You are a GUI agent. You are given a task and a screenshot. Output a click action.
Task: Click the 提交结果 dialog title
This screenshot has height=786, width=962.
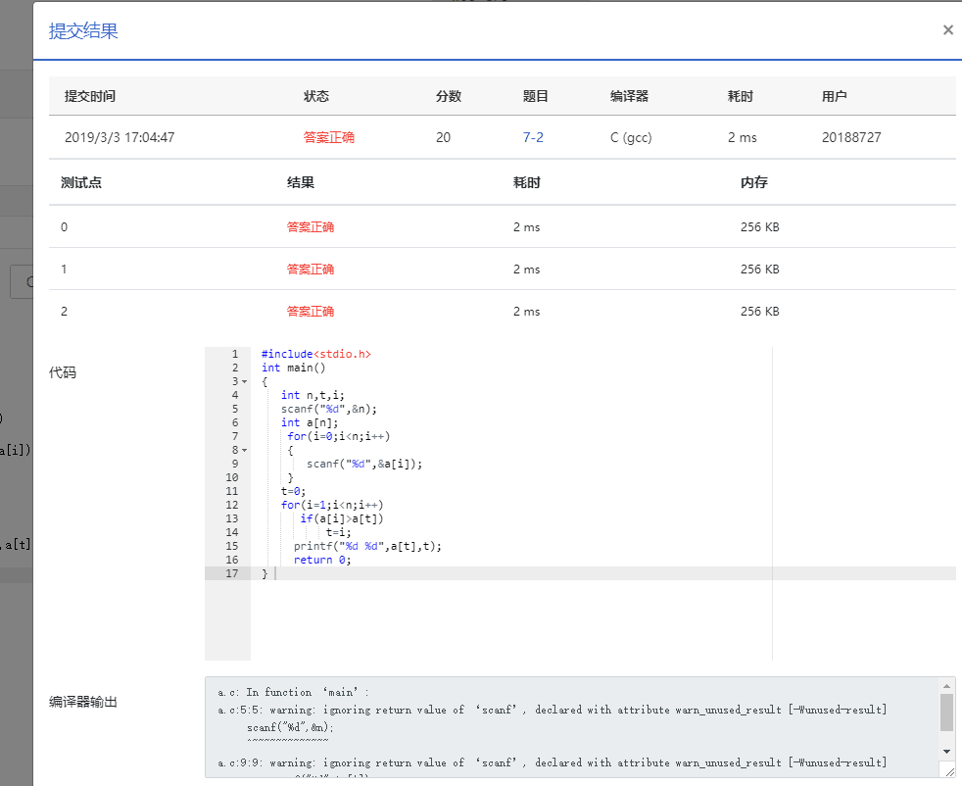(83, 30)
